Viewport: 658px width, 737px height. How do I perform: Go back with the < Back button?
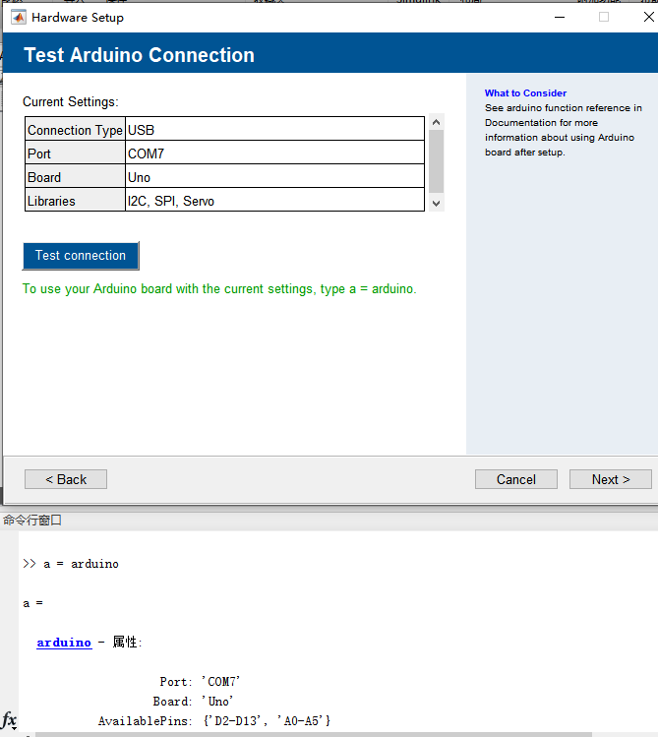pyautogui.click(x=66, y=479)
